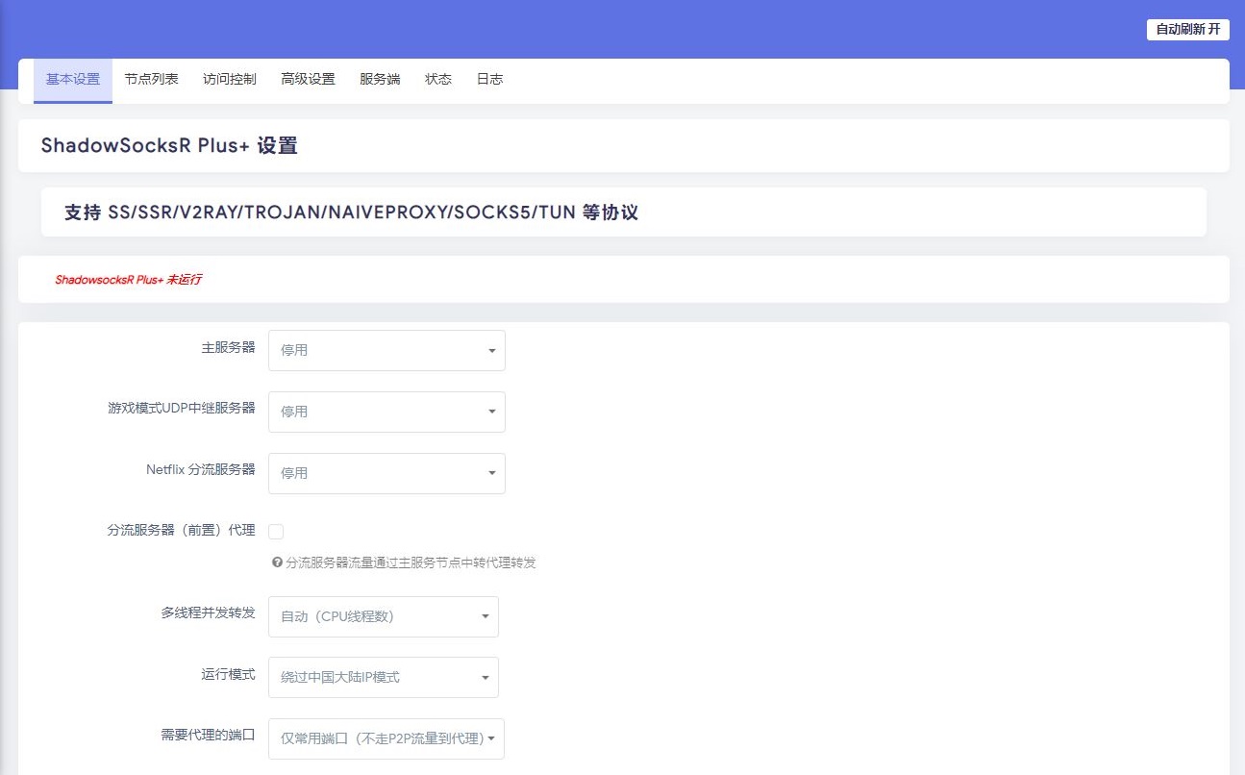
Task: Expand the 游戏模式UDP中继服务器 dropdown
Action: tap(386, 412)
